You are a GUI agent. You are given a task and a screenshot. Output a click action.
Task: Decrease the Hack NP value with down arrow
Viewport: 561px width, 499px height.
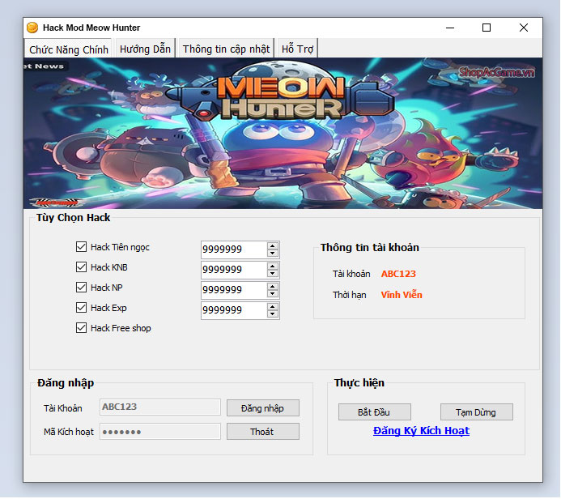[273, 294]
